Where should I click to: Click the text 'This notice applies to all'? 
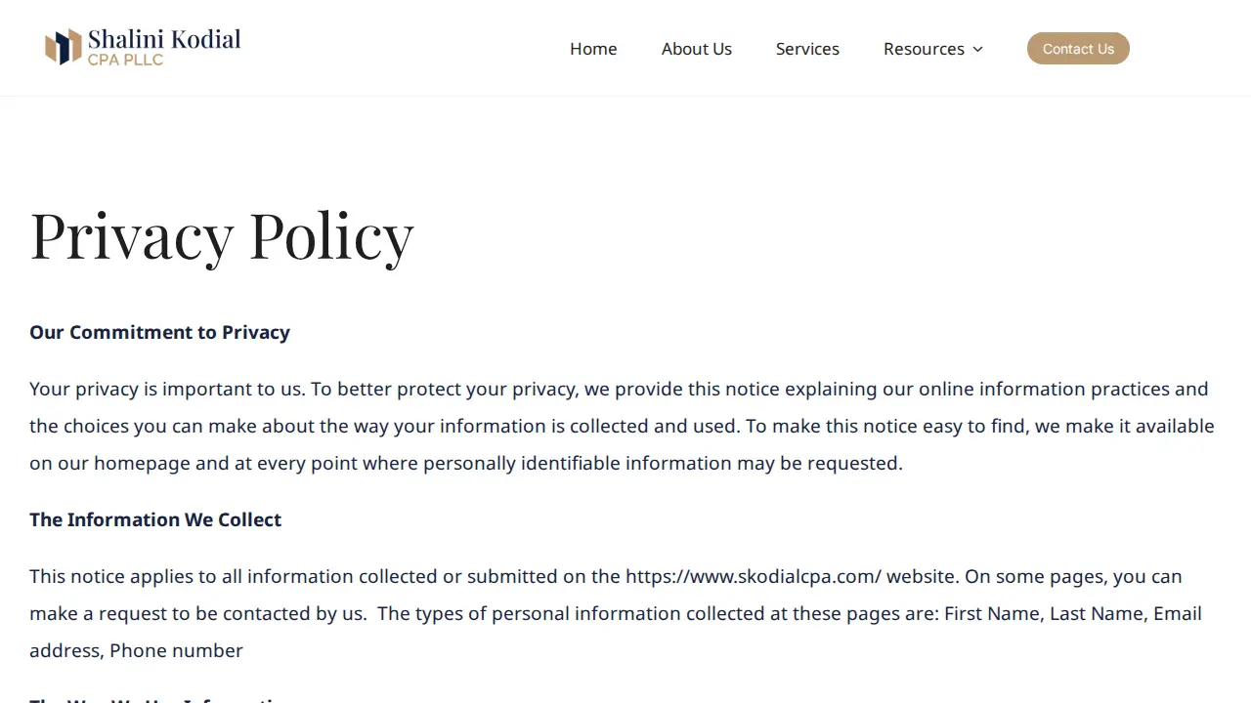click(x=136, y=576)
